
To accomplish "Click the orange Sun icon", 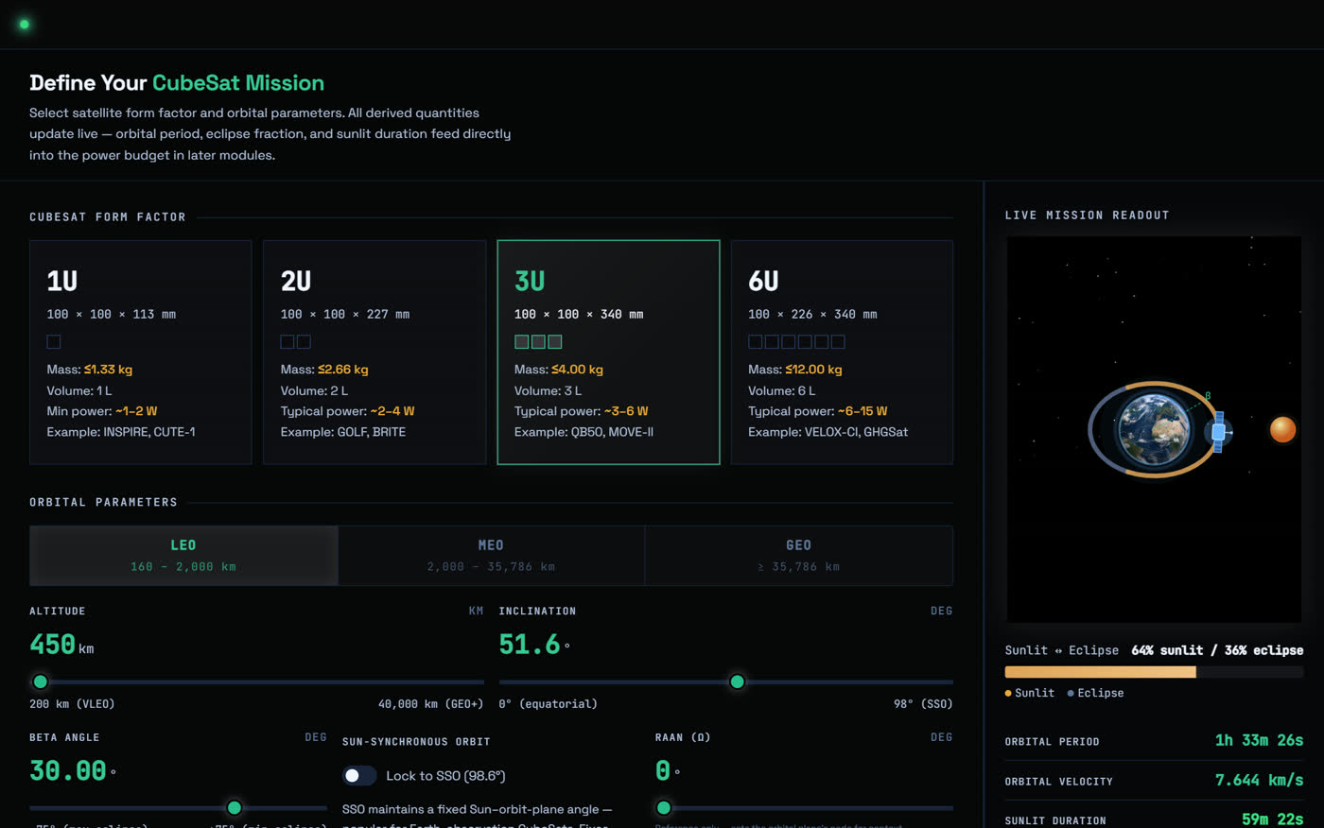I will click(1282, 429).
